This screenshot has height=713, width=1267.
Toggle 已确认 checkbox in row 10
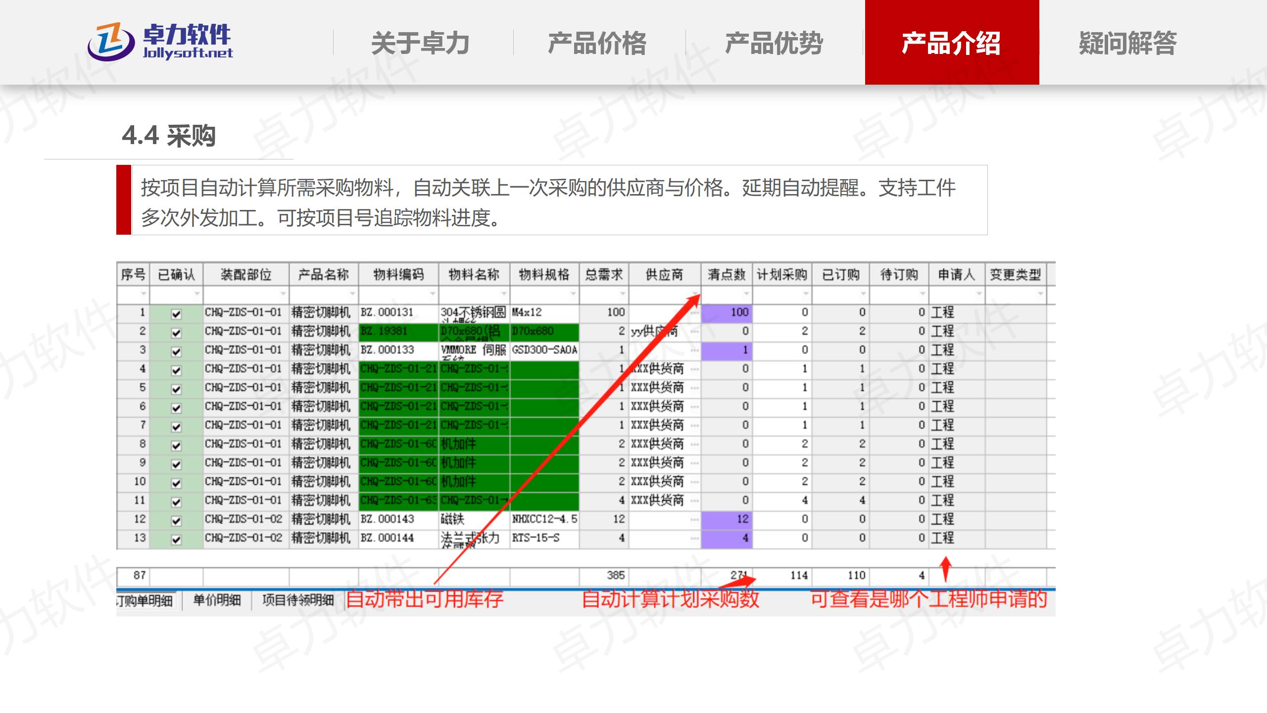tap(176, 483)
